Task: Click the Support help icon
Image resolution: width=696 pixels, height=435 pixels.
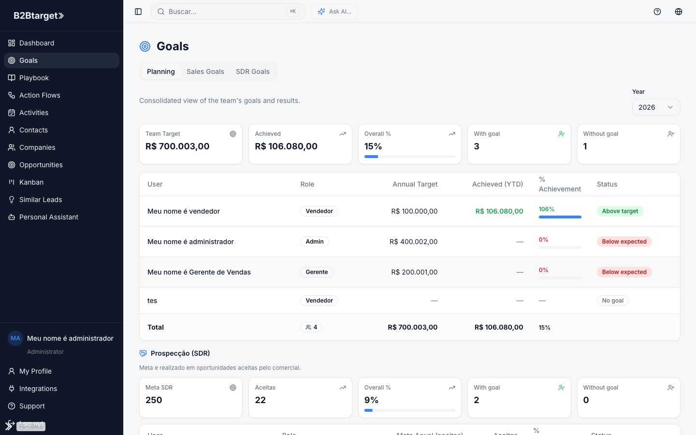Action: tap(12, 406)
